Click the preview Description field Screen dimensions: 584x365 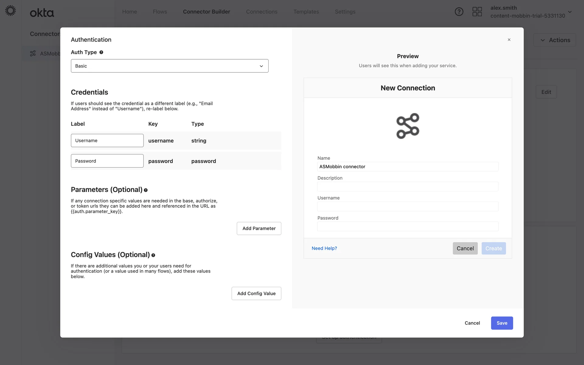(408, 186)
